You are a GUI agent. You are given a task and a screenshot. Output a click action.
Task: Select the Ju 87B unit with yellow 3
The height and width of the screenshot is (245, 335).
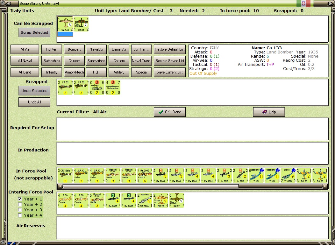pos(224,176)
